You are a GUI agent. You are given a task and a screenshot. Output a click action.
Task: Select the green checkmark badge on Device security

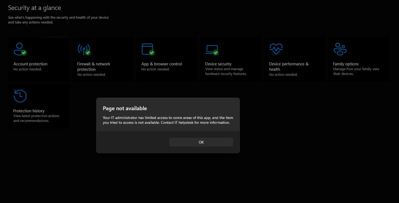[216, 53]
